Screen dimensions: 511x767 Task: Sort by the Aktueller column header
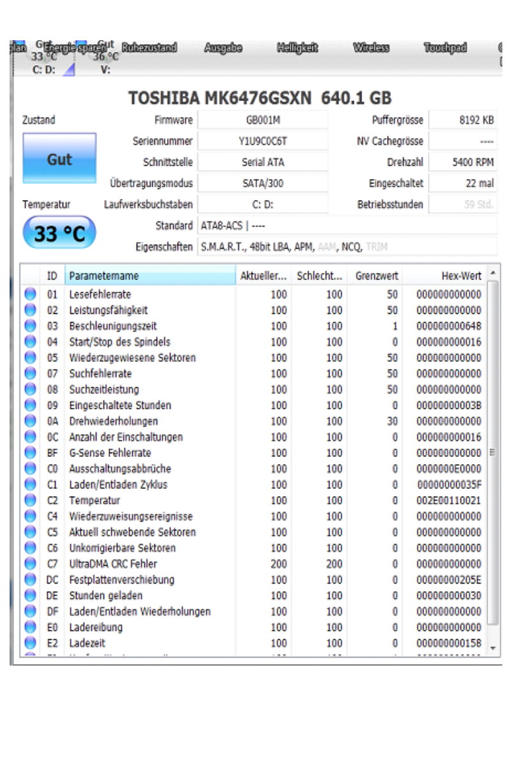[264, 276]
